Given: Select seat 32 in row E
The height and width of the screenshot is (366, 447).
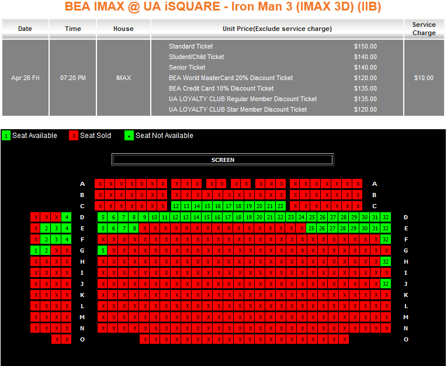Looking at the screenshot, I should [x=386, y=228].
